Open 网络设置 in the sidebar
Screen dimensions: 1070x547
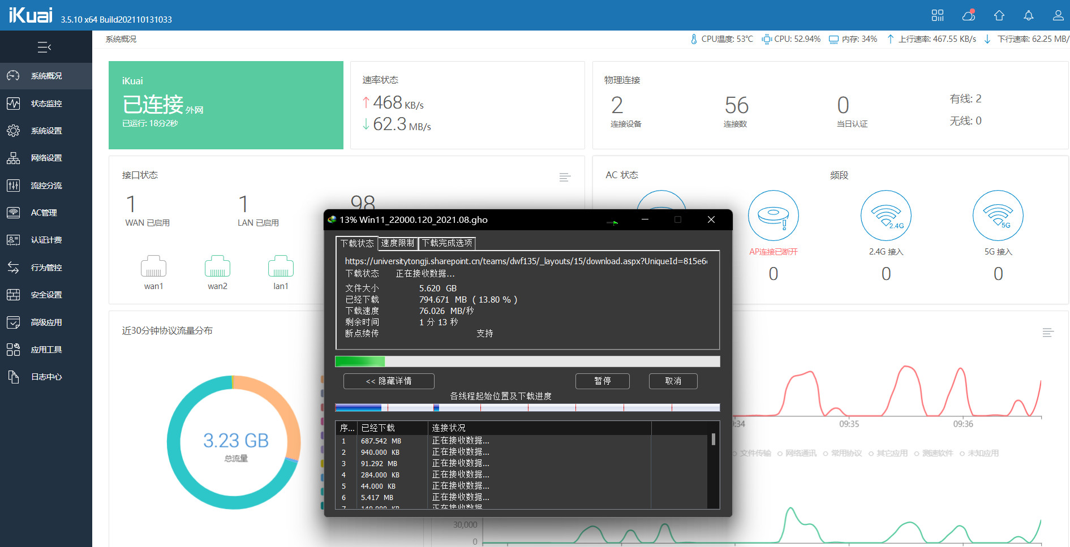click(x=46, y=158)
